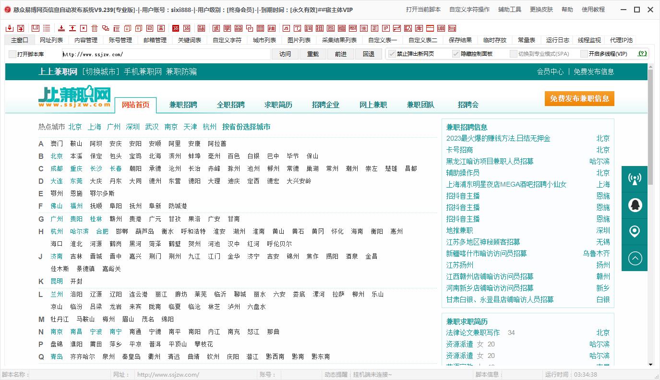The image size is (660, 380).
Task: Open the 兼职招聘 site navigation link
Action: tap(183, 105)
